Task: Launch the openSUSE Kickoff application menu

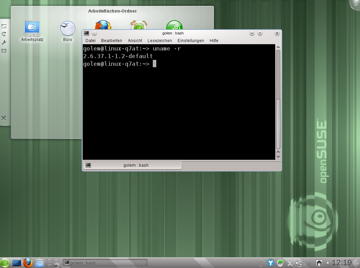Action: click(x=5, y=263)
